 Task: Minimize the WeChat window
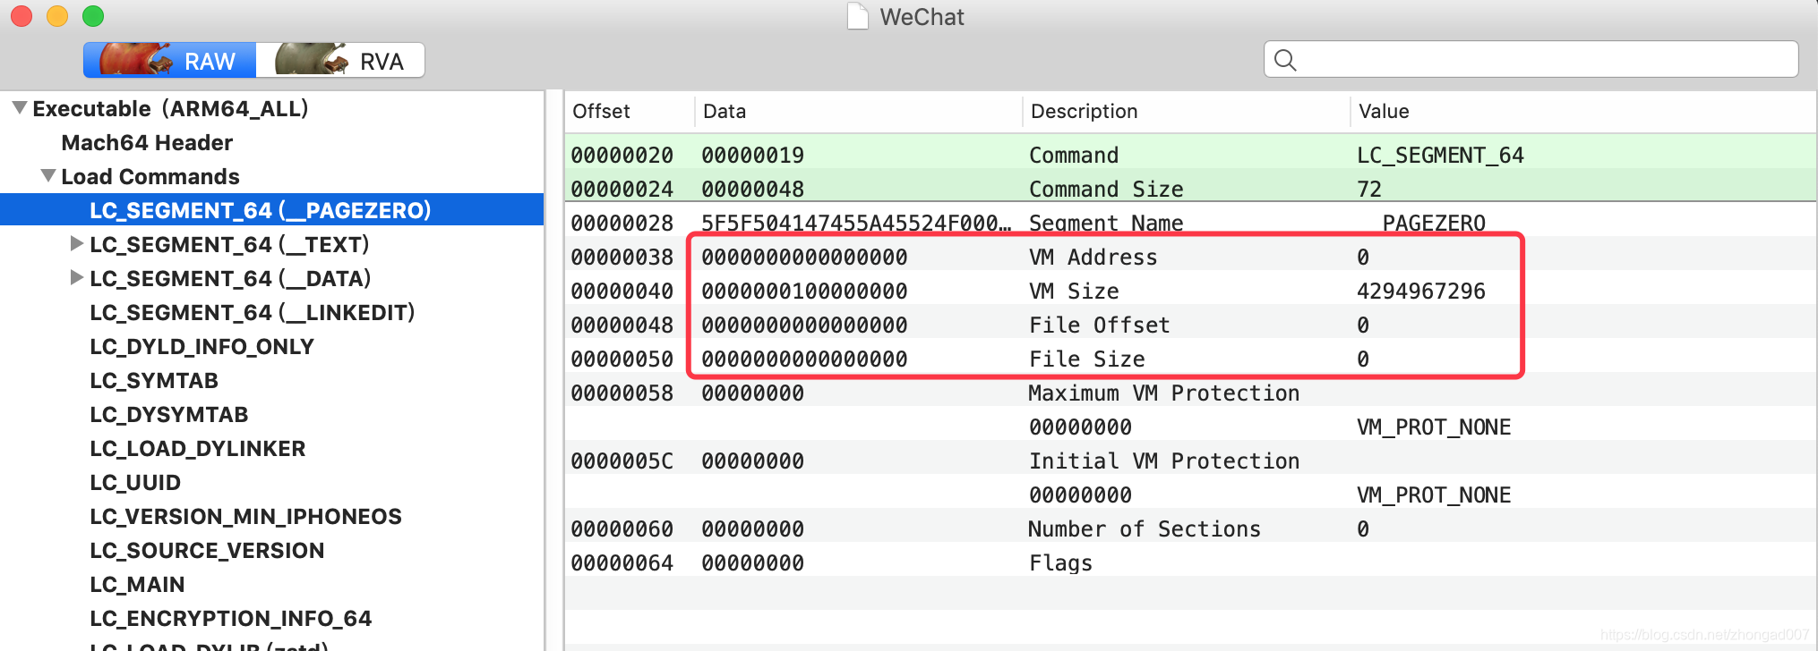coord(57,16)
